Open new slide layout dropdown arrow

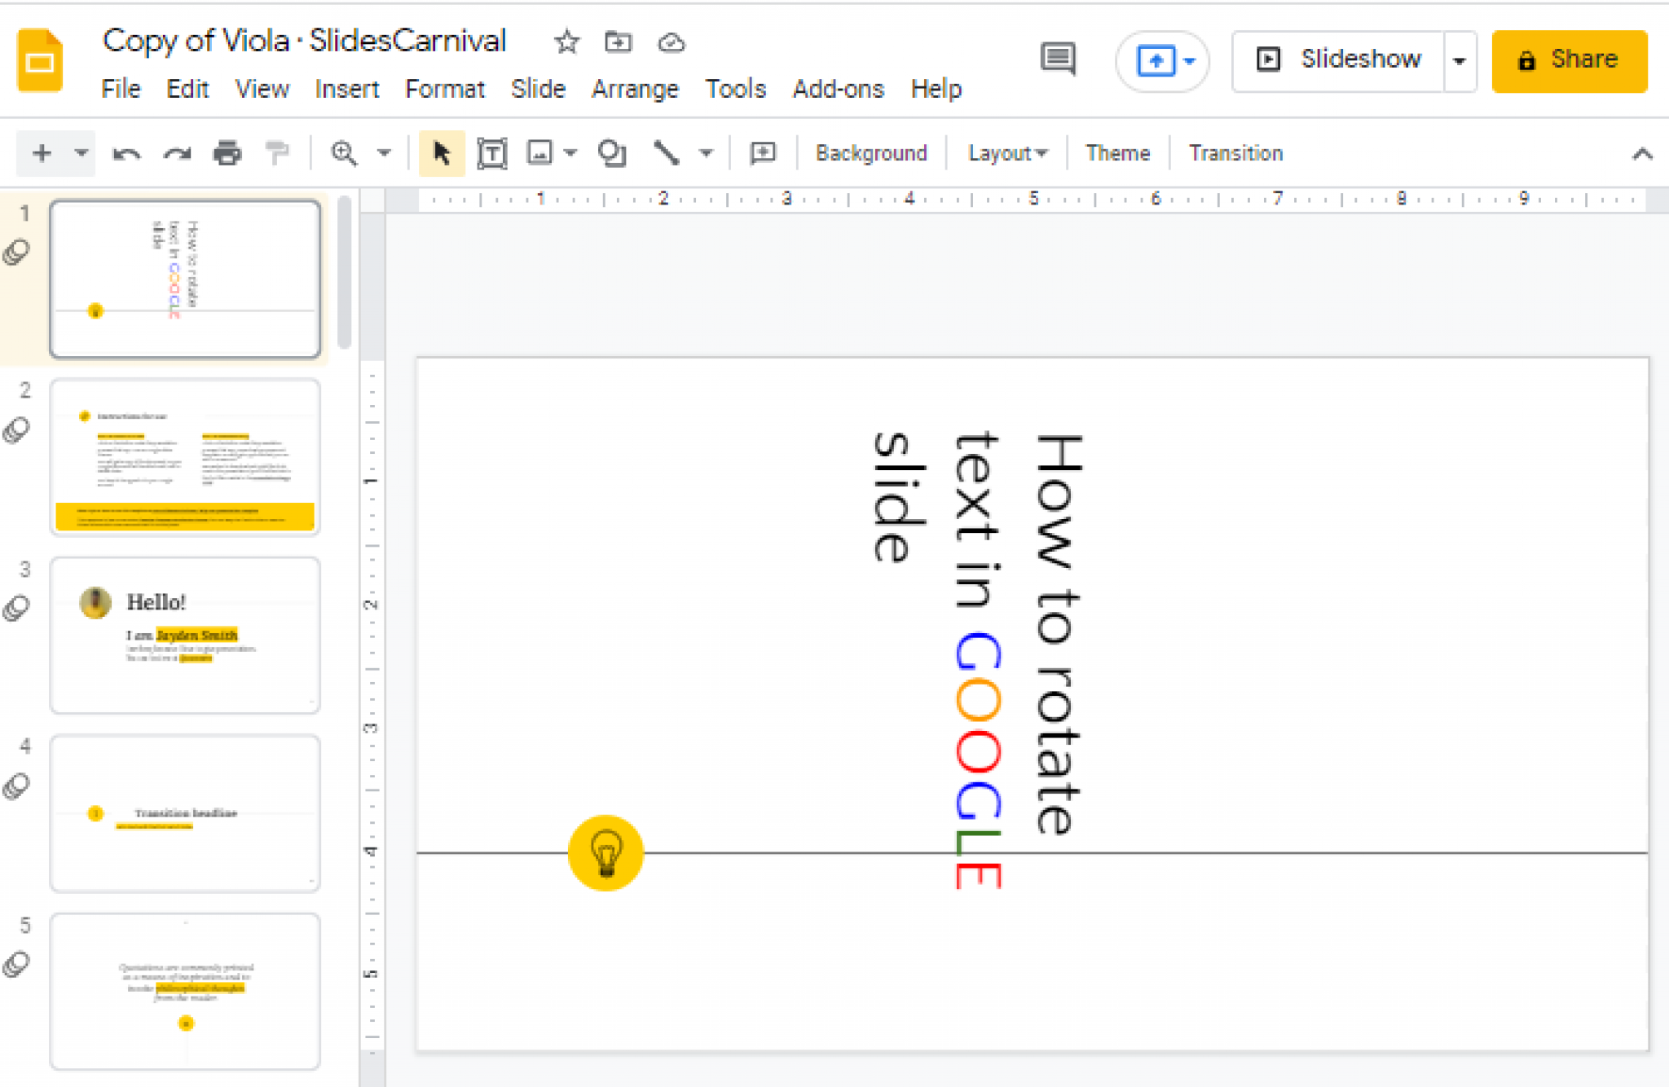(81, 152)
